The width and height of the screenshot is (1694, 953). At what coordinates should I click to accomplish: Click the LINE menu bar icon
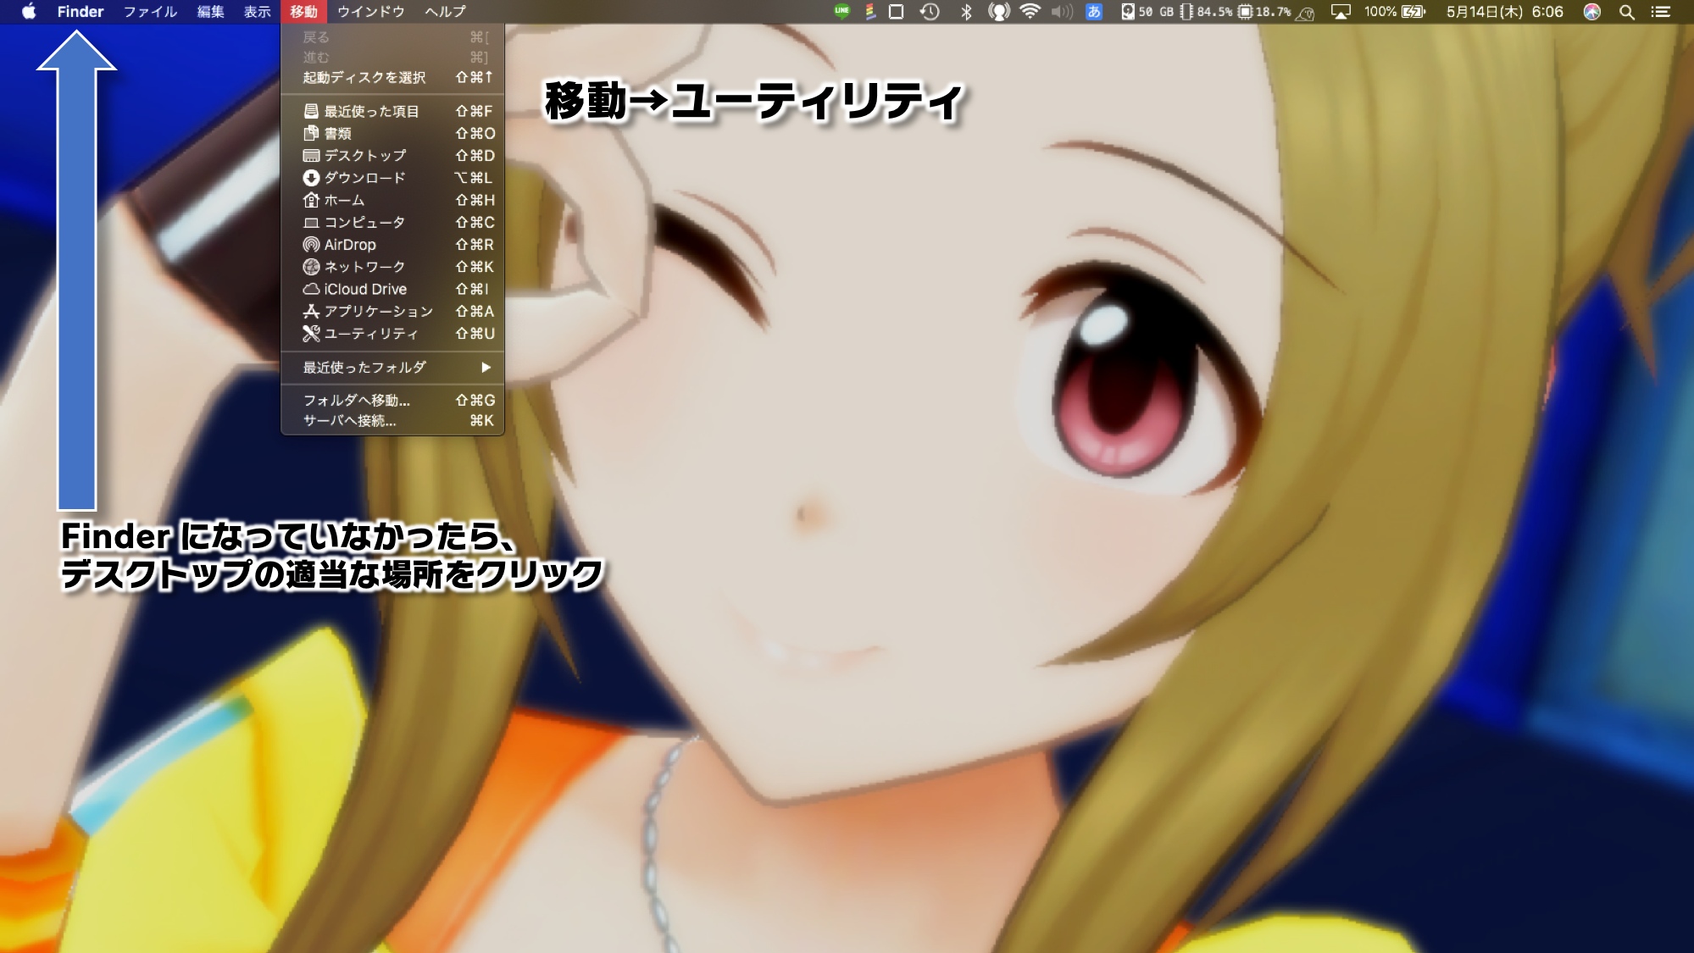coord(841,12)
